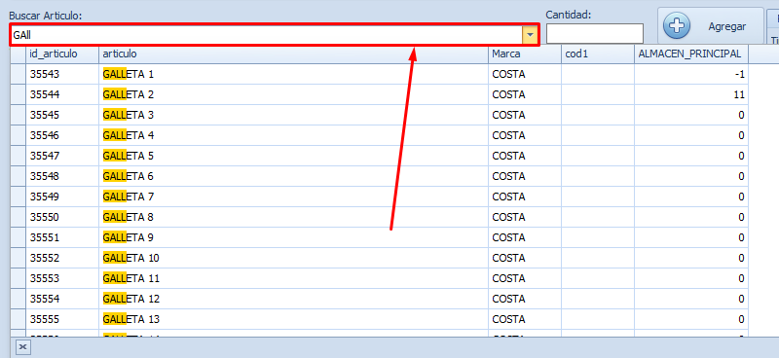The height and width of the screenshot is (358, 779).
Task: Click the Cantidad input field
Action: [x=595, y=34]
